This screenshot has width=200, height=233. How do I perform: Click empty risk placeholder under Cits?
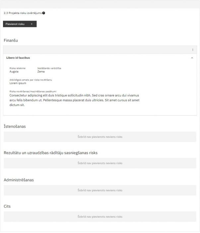tap(100, 217)
